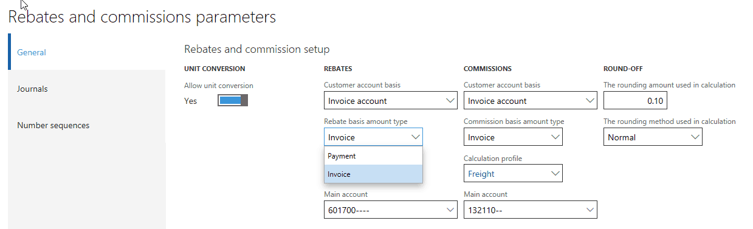
Task: Open the Number sequences tab
Action: [86, 125]
